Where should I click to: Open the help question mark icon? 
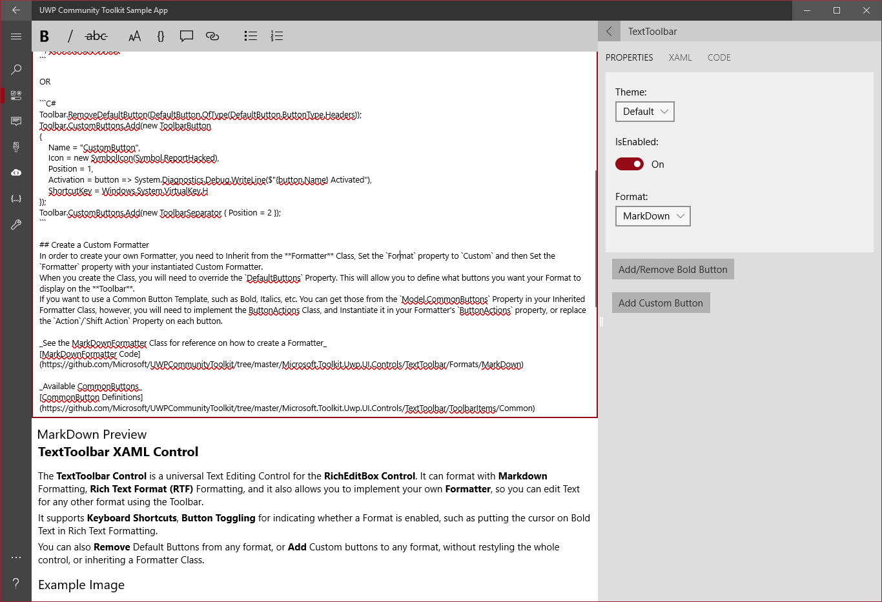[x=16, y=583]
